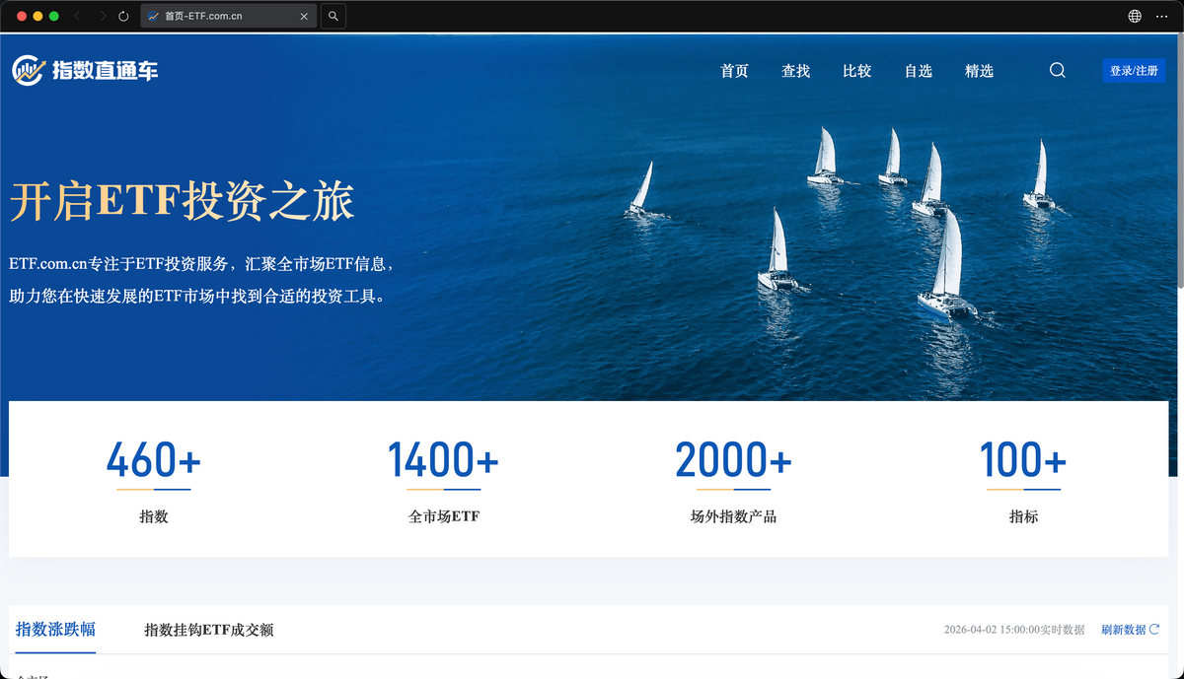Click the globe icon in browser toolbar

pyautogui.click(x=1135, y=17)
